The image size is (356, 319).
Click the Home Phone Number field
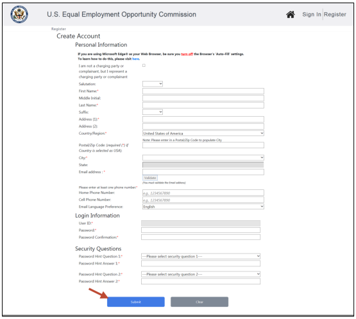(203, 193)
